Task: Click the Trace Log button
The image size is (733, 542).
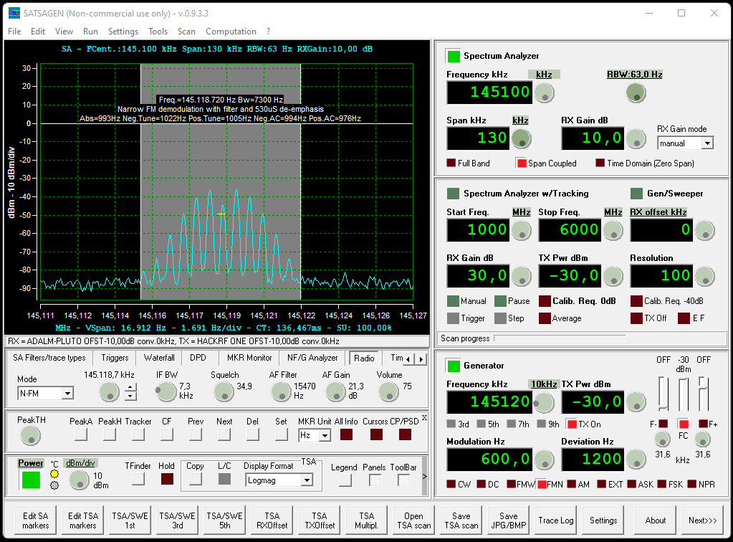Action: [x=556, y=520]
